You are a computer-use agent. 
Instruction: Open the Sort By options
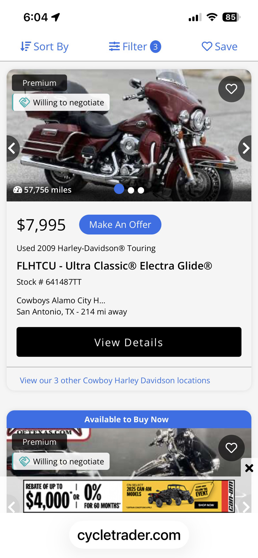(45, 46)
